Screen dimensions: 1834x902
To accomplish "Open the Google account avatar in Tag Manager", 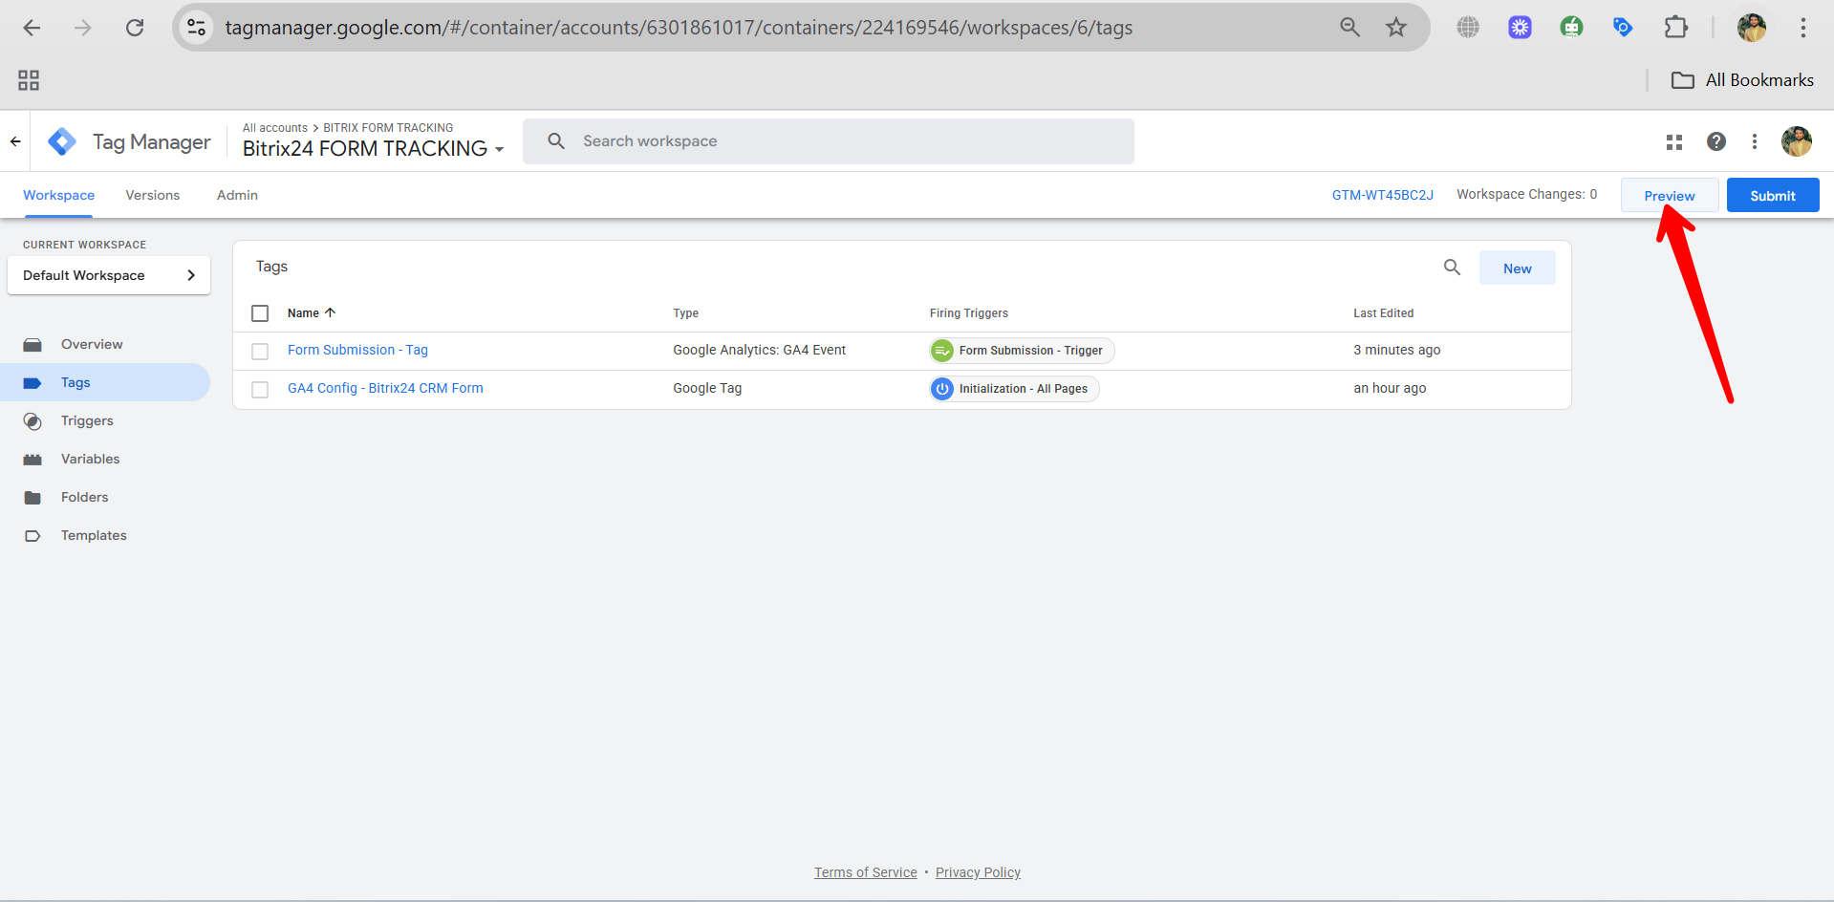I will [x=1797, y=141].
